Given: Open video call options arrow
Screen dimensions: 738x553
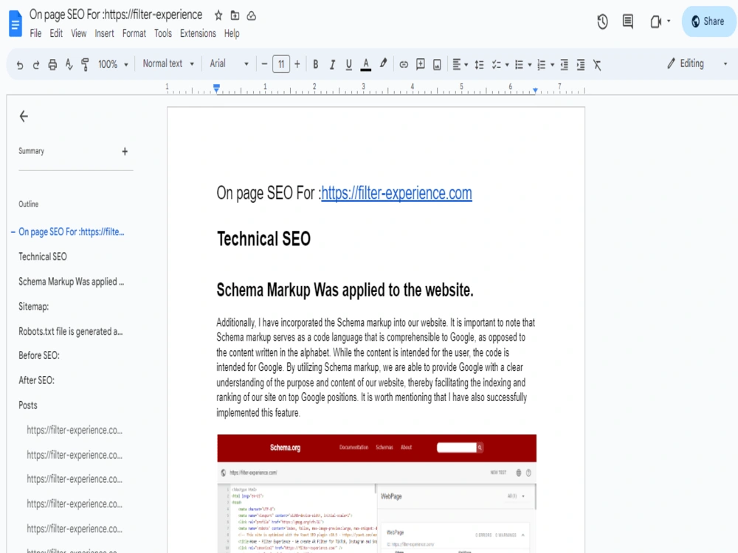Looking at the screenshot, I should pyautogui.click(x=669, y=21).
